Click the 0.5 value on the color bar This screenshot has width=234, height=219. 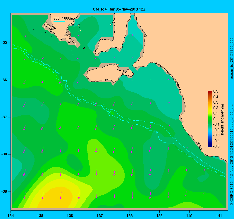click(216, 91)
